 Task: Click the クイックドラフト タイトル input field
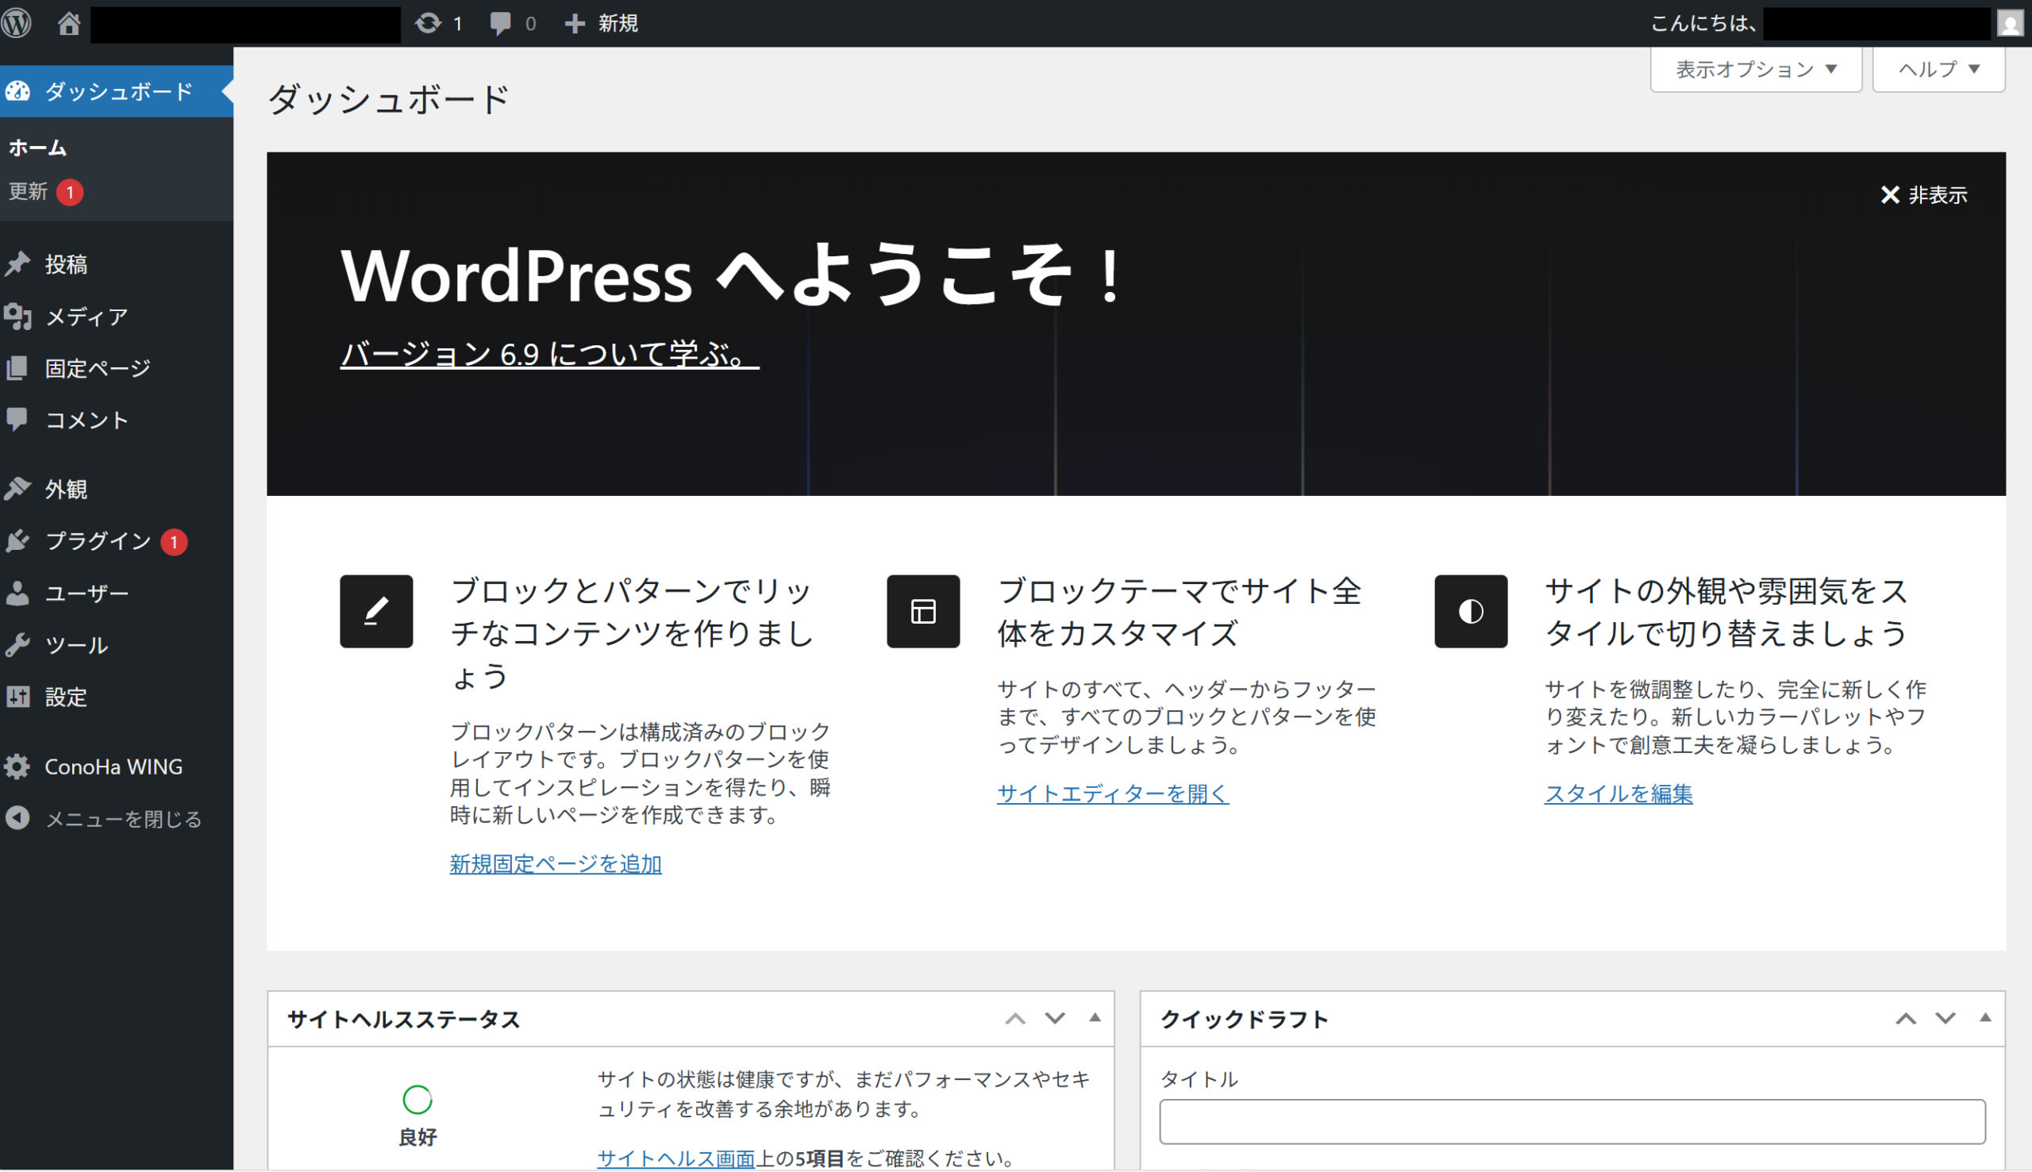[1572, 1121]
